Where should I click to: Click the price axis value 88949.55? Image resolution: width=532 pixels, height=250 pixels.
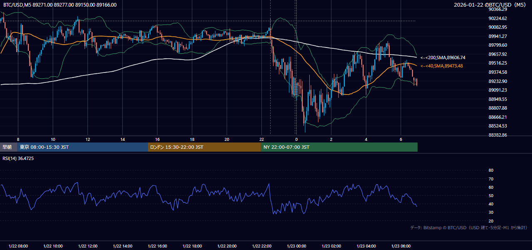tap(497, 99)
